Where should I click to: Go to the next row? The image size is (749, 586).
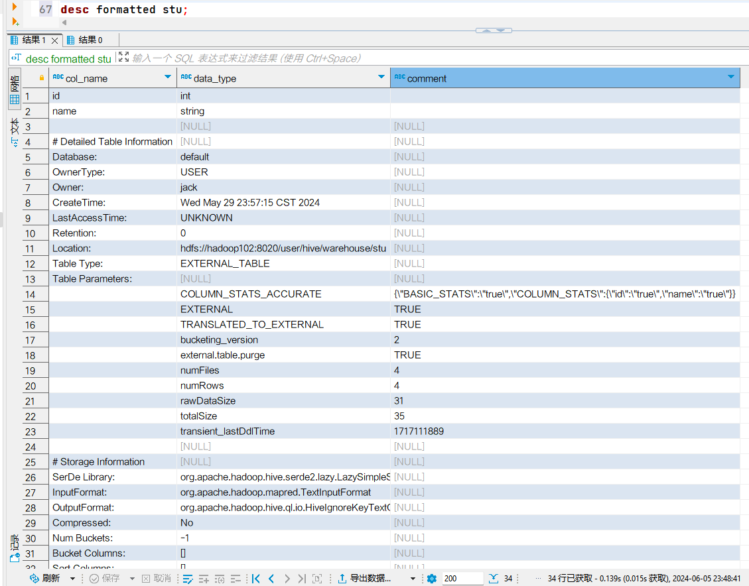tap(287, 579)
